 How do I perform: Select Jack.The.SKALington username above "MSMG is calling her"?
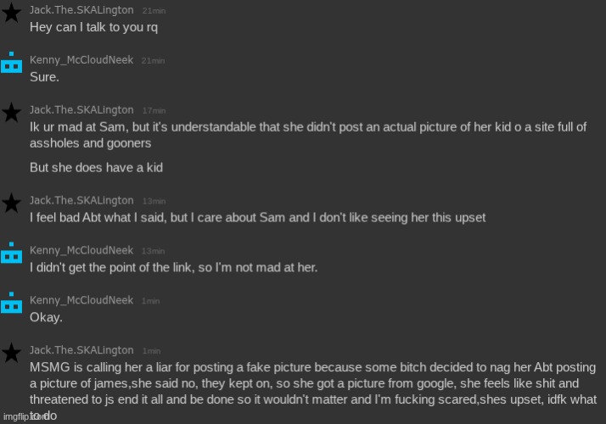point(81,350)
